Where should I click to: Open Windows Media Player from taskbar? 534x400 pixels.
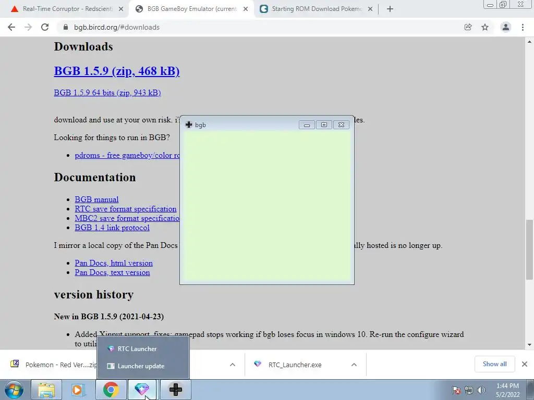[78, 390]
